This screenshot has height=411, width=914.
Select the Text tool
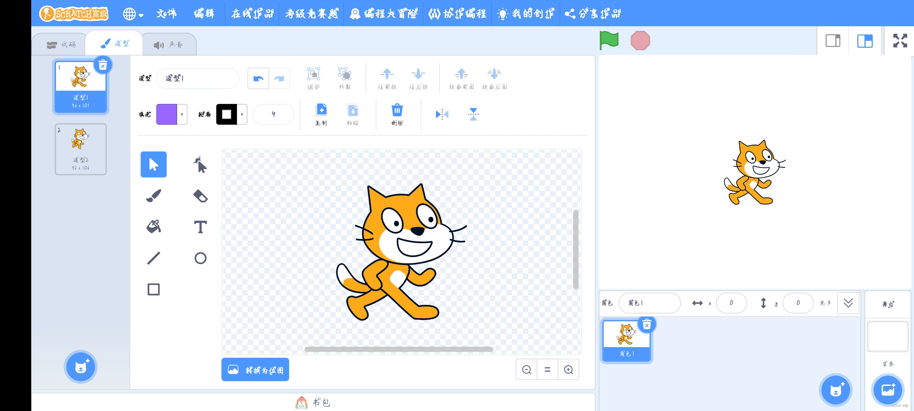(x=200, y=227)
